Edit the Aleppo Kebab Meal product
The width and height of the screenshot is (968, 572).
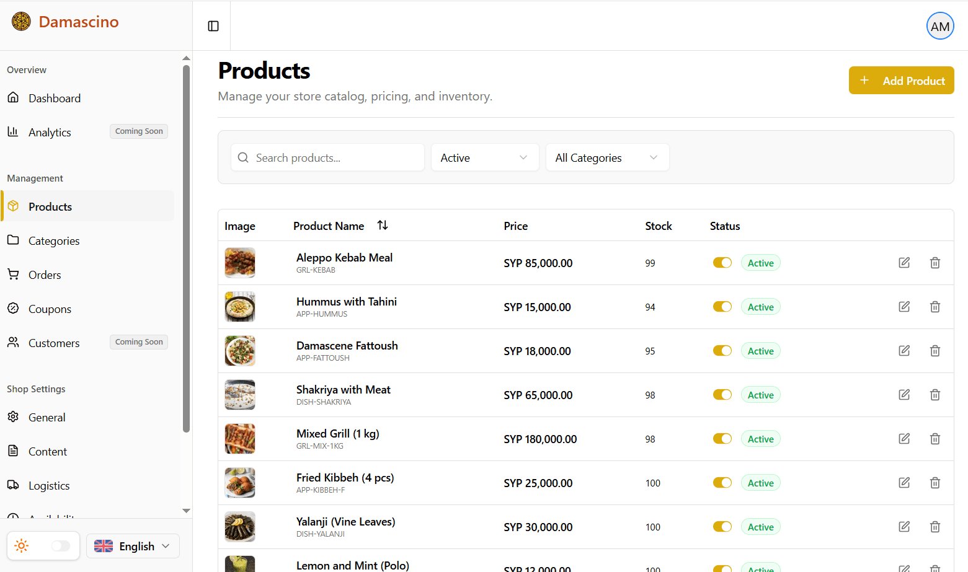[904, 263]
